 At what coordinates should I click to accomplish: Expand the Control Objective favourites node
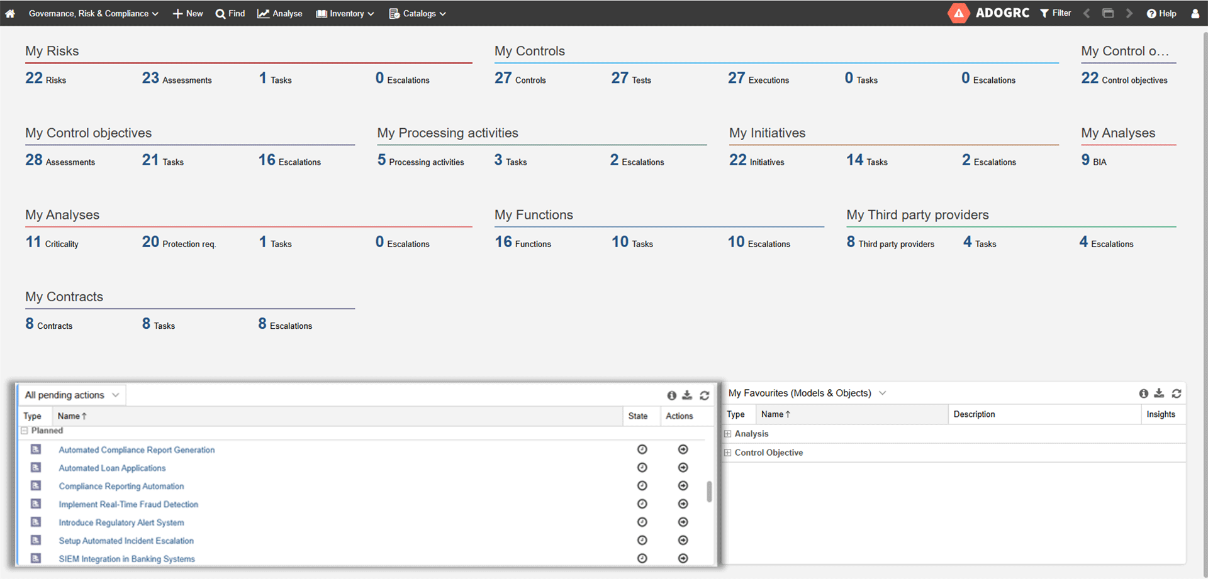click(x=727, y=453)
